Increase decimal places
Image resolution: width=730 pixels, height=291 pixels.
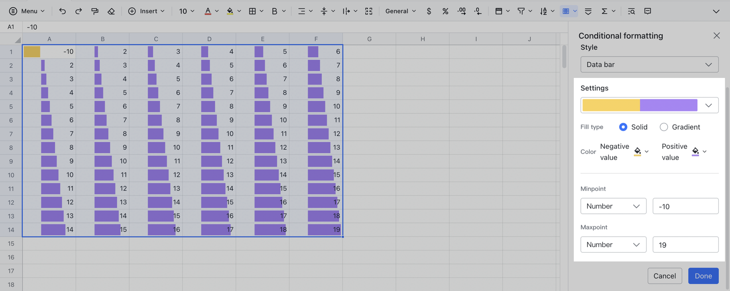[x=462, y=11]
